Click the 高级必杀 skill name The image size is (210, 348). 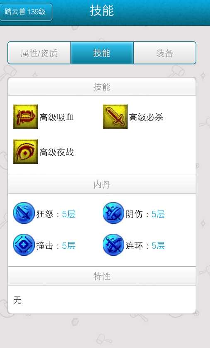(x=146, y=117)
